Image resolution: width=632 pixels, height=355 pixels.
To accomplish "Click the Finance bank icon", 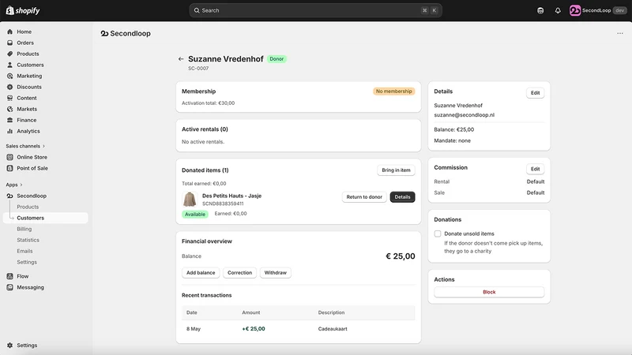I will pyautogui.click(x=9, y=120).
